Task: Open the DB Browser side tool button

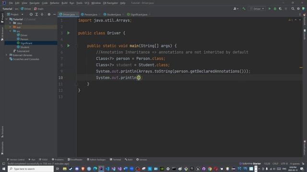Action: coord(2,34)
